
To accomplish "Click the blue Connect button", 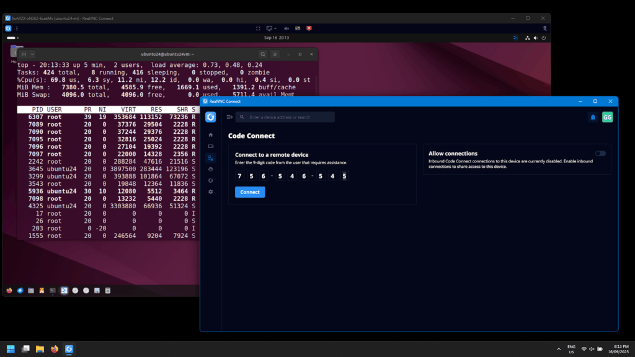I will 250,192.
